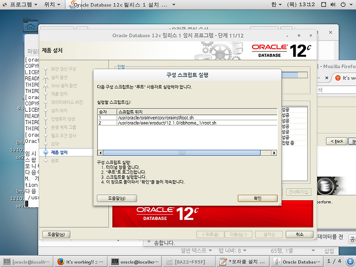
Task: Click the disabled 다음(N) next button
Action: pyautogui.click(x=238, y=234)
